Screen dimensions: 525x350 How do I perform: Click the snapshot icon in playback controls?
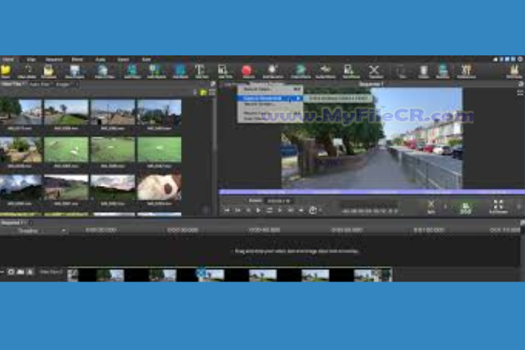click(x=313, y=210)
